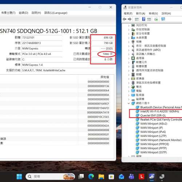The width and height of the screenshot is (182, 182).
Task: Expand the 軟體裝置 category
Action: pos(129,66)
